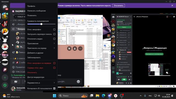Open the red H server icon
Screen dimensions: 176x99
[x=5, y=24]
